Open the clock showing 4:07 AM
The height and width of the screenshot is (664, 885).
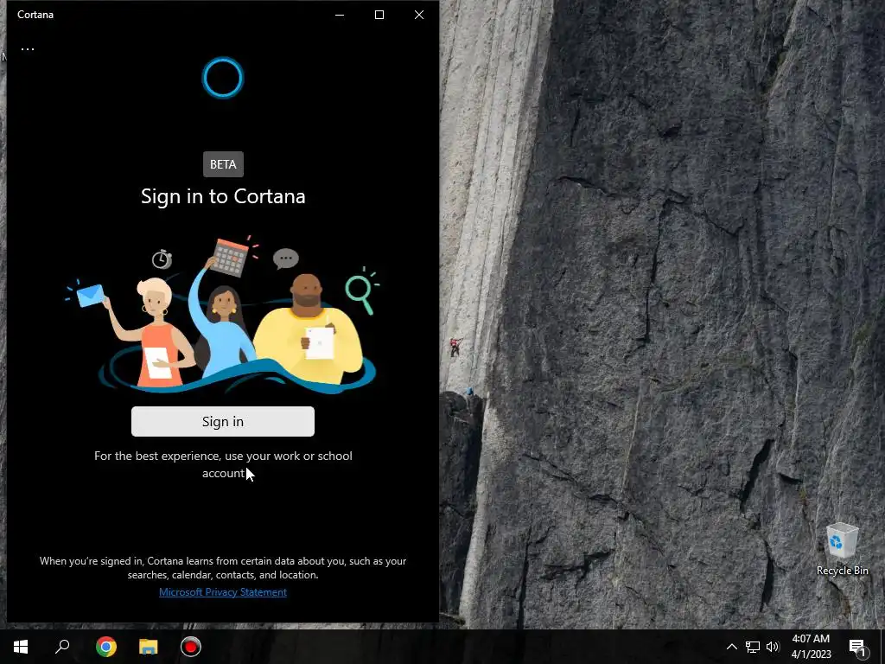click(811, 647)
